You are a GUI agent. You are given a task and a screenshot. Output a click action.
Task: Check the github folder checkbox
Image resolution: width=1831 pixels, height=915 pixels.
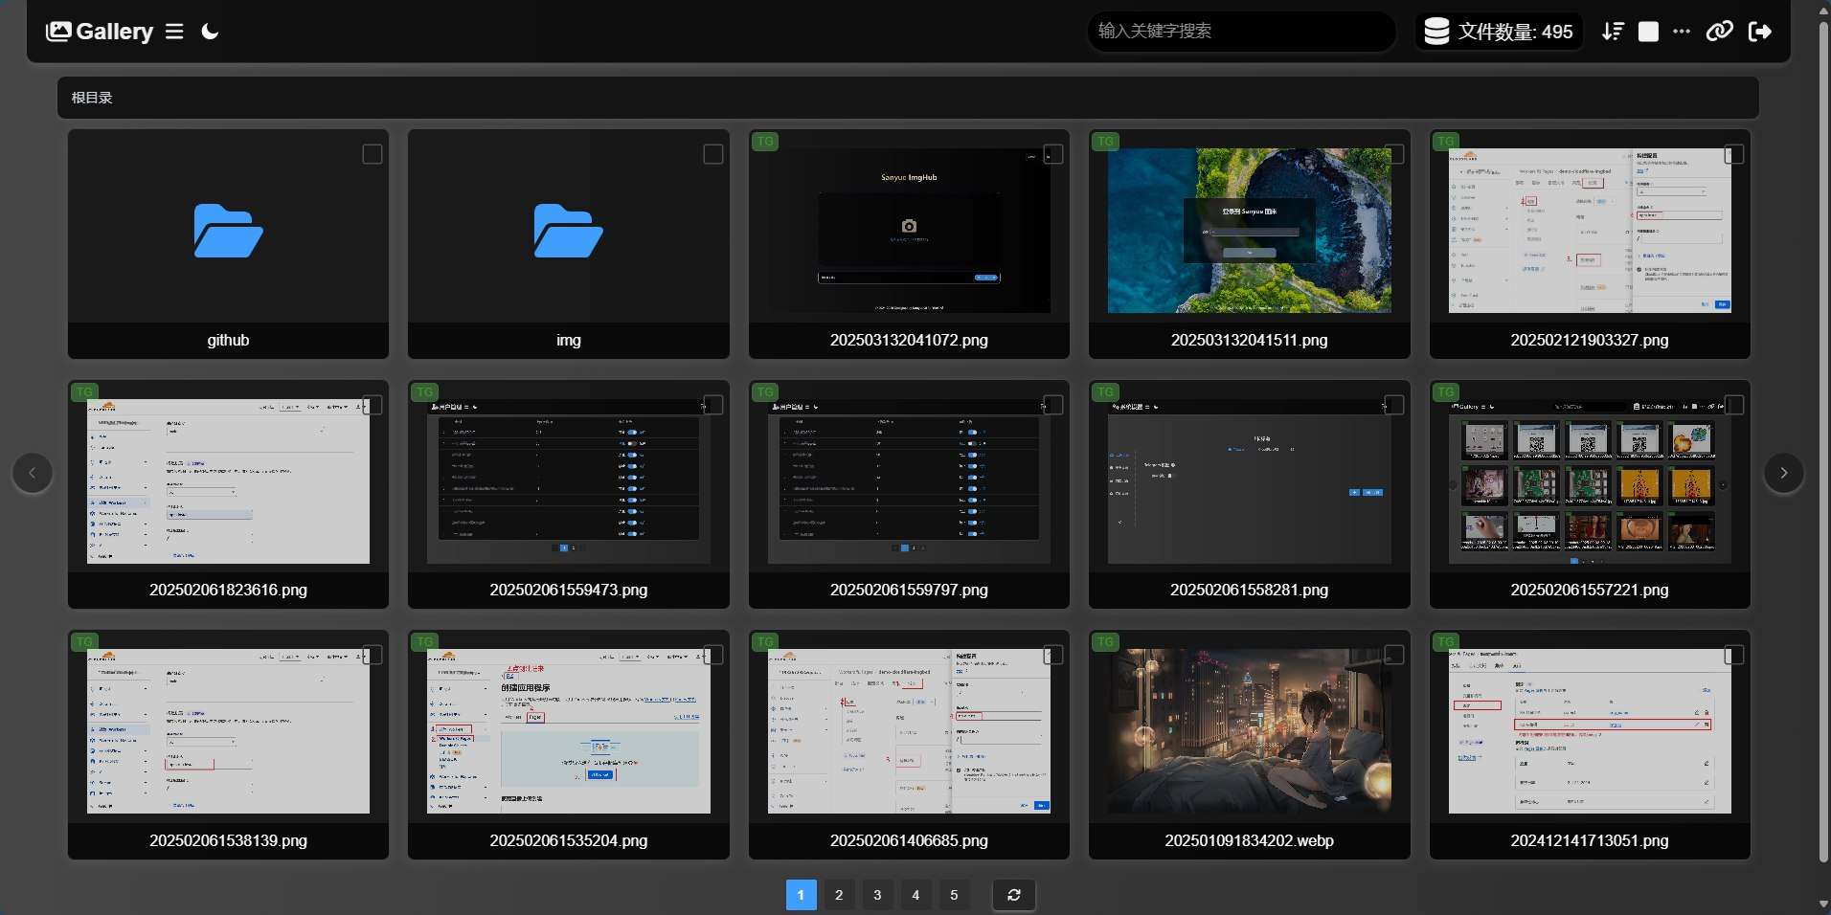pos(373,154)
